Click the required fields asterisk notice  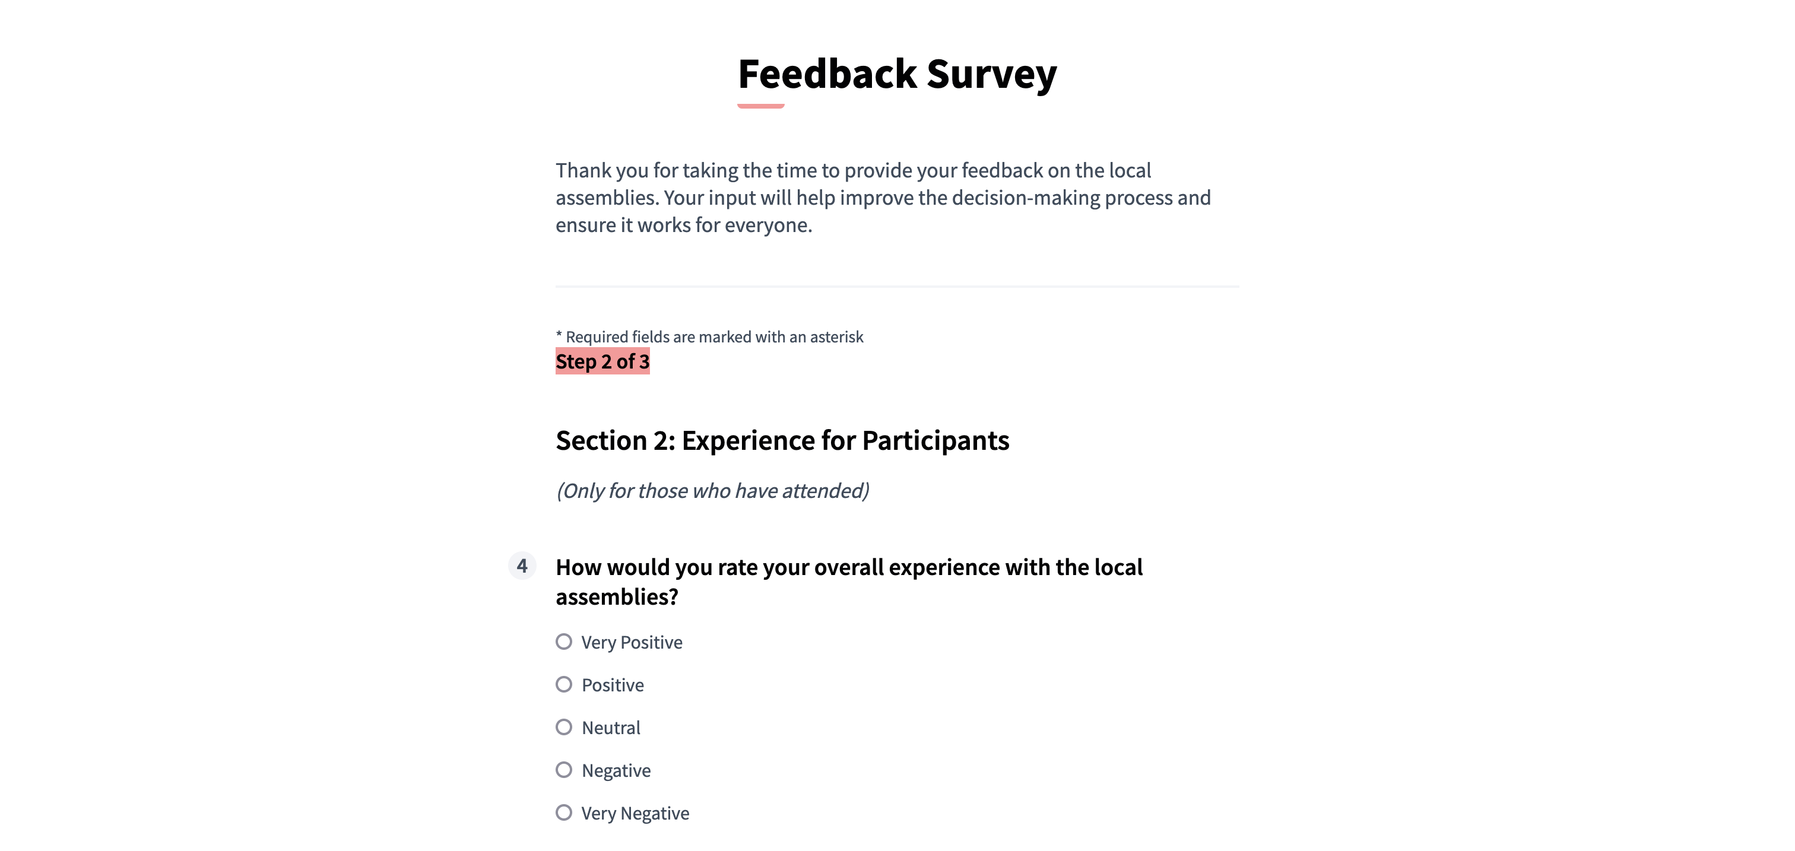click(709, 337)
